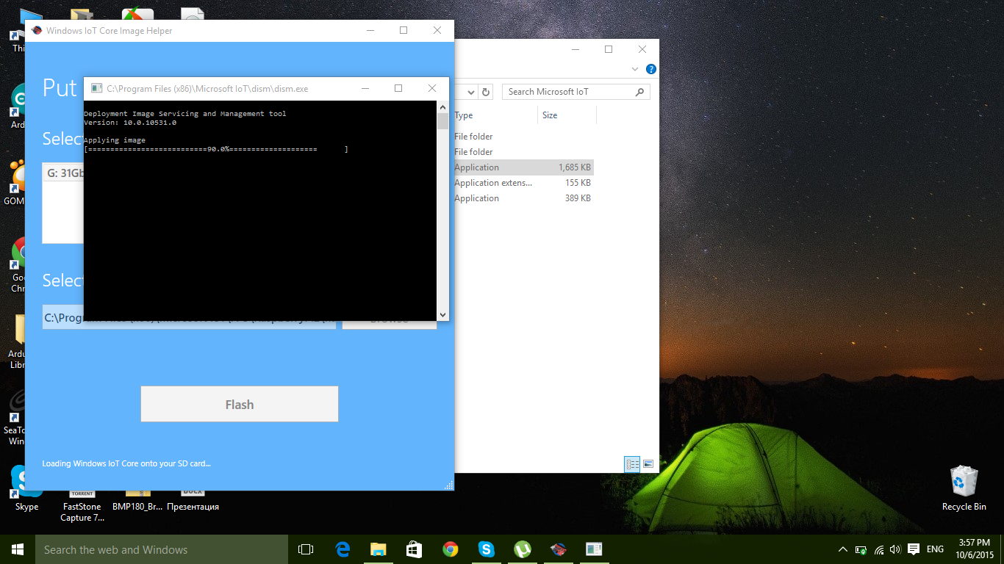Open Skype from the taskbar
Viewport: 1004px width, 564px height.
pos(487,549)
